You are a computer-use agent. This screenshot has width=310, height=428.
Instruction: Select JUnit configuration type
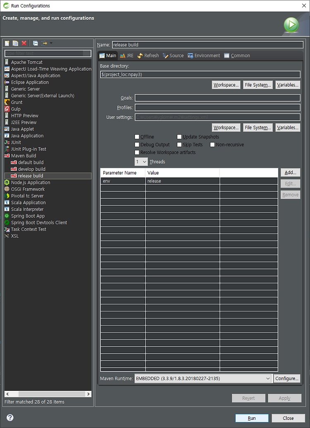click(x=16, y=143)
